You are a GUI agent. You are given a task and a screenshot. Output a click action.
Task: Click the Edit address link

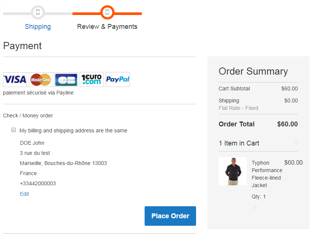coord(24,194)
